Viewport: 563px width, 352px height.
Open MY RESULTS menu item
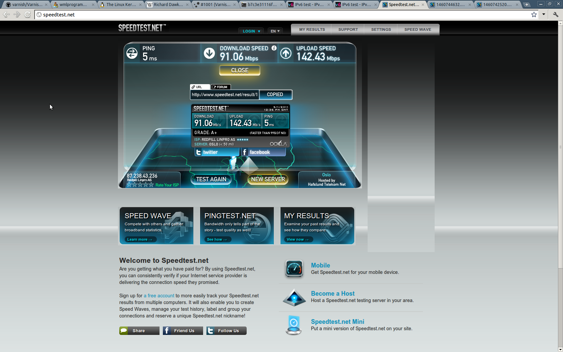point(312,30)
